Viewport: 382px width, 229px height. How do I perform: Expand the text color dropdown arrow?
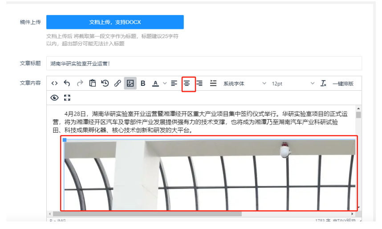pos(164,84)
